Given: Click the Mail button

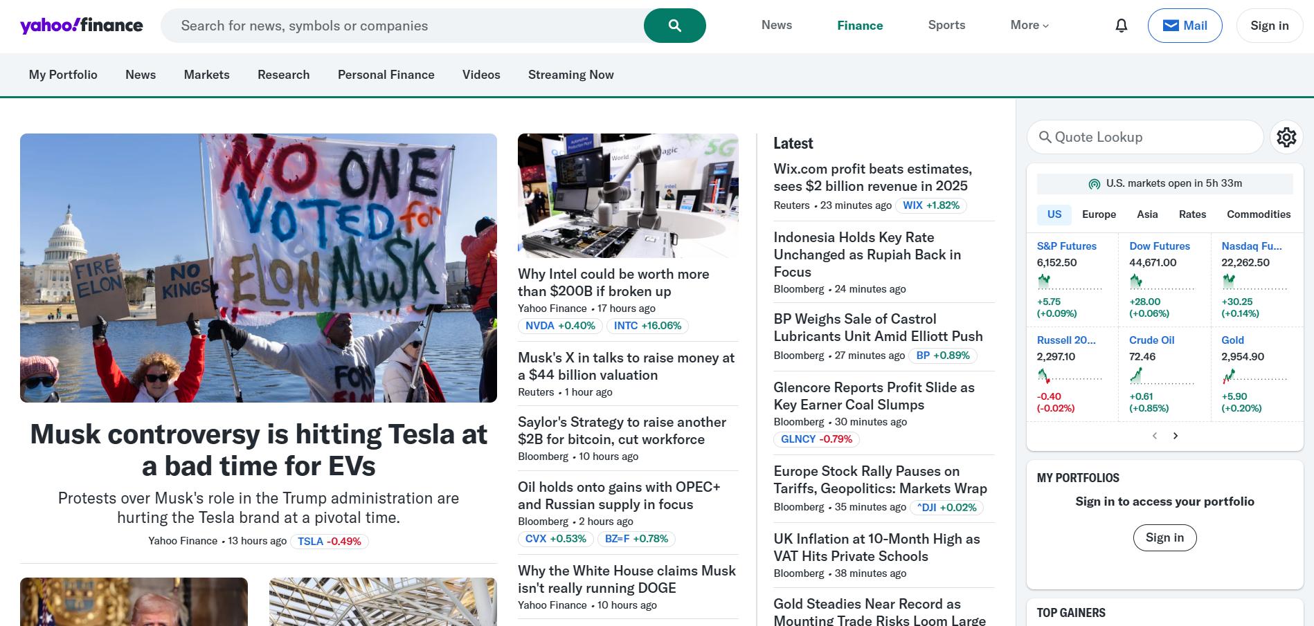Looking at the screenshot, I should point(1185,26).
